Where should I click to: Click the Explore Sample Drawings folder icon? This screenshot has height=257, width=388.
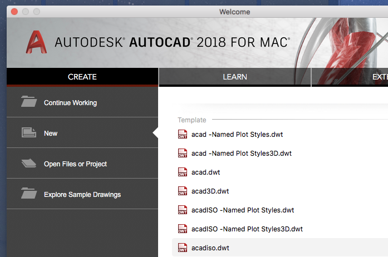pos(29,193)
